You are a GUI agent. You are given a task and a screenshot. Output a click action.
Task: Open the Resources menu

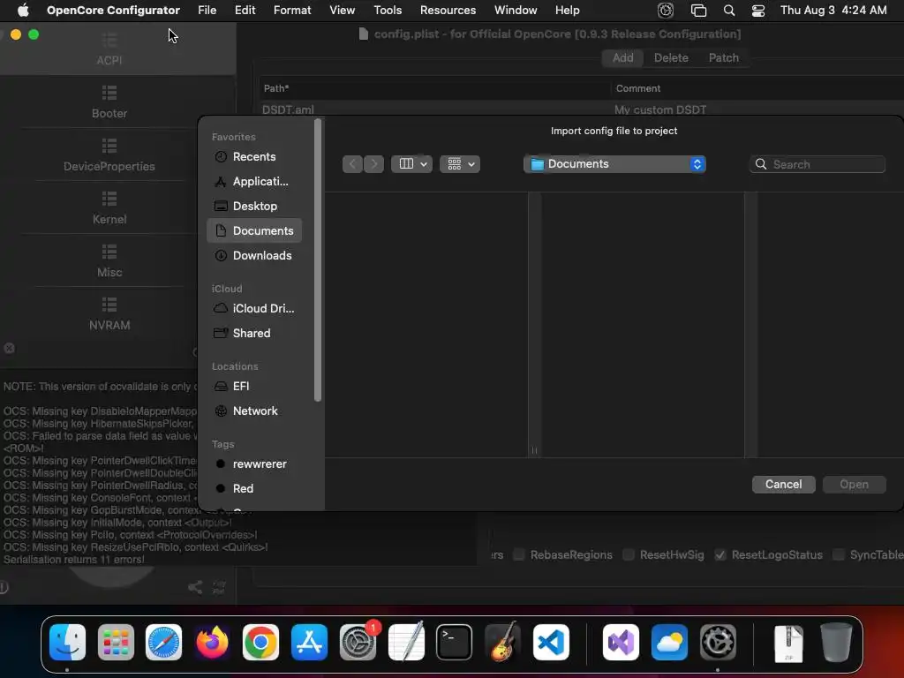[x=448, y=11]
